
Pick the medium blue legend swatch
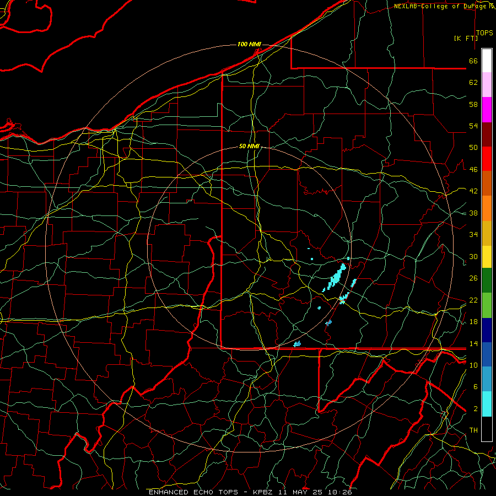click(x=487, y=354)
